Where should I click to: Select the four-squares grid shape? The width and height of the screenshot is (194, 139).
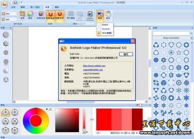click(156, 83)
